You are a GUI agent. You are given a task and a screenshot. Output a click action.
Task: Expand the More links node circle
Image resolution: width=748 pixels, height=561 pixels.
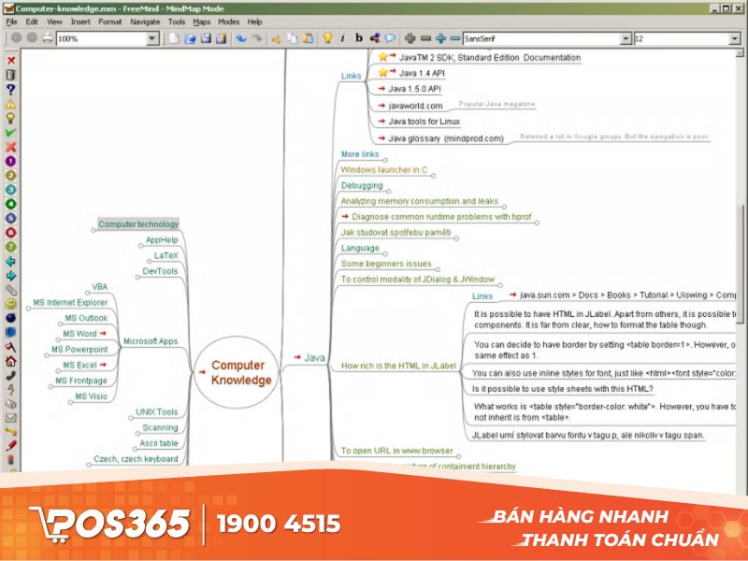[385, 160]
